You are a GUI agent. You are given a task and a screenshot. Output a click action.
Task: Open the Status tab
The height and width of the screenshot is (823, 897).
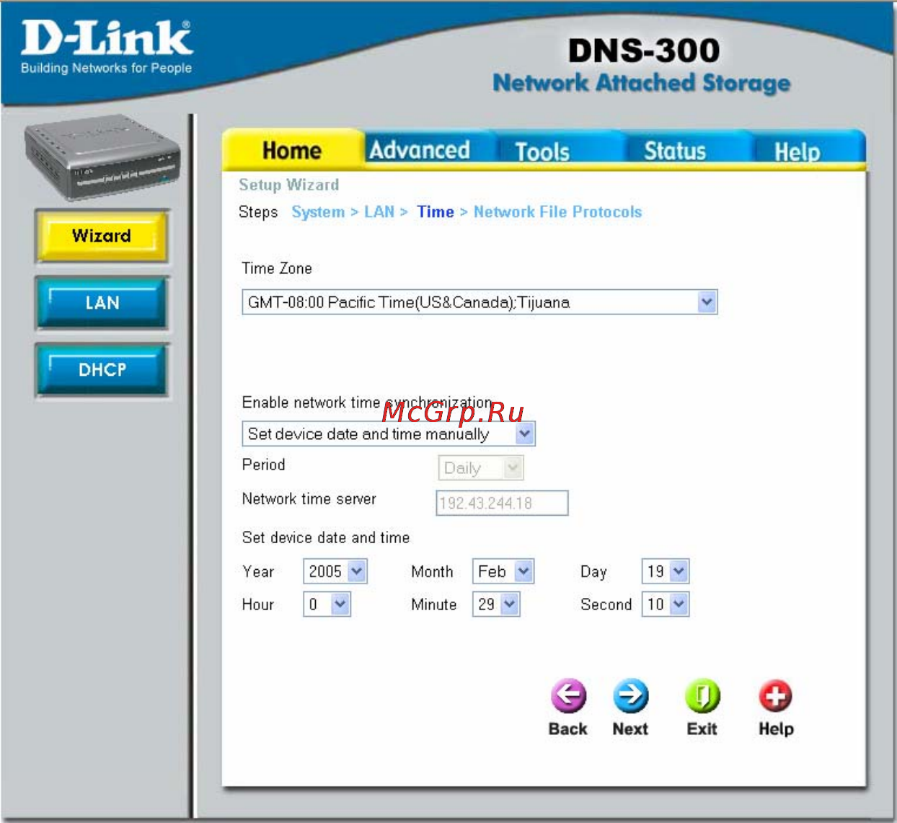675,151
